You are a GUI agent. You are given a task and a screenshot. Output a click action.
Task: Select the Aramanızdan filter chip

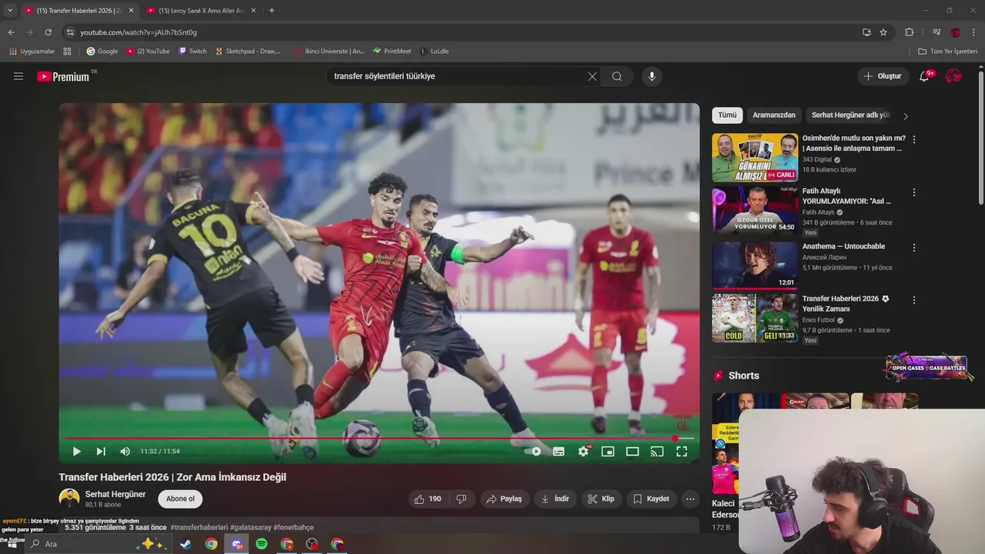tap(774, 115)
